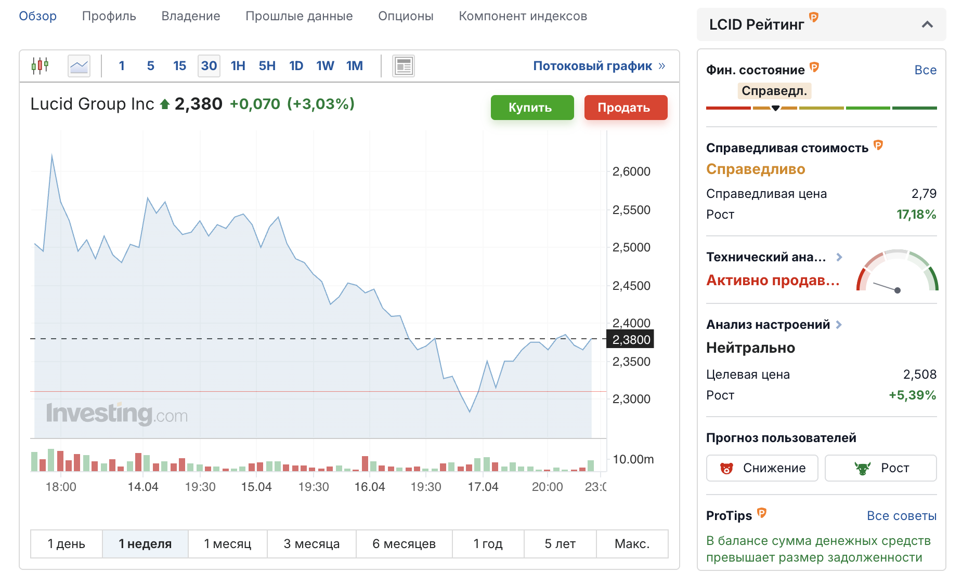Select 1 неделя range
Screen dimensions: 962x586
145,544
